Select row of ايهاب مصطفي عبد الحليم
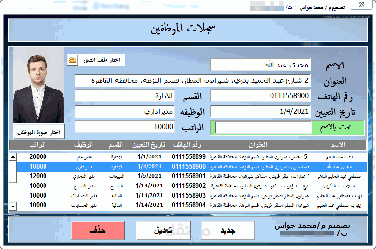Viewport: 376px width, 249px height. [x=192, y=196]
